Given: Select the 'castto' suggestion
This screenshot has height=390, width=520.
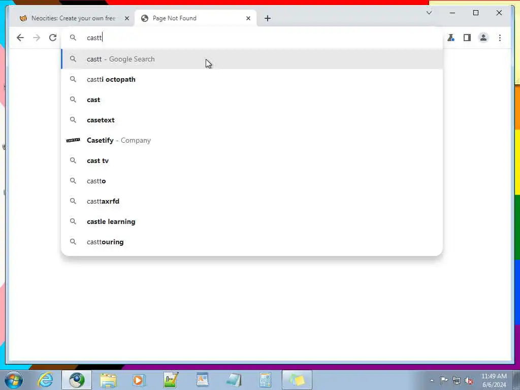Looking at the screenshot, I should coord(252,181).
